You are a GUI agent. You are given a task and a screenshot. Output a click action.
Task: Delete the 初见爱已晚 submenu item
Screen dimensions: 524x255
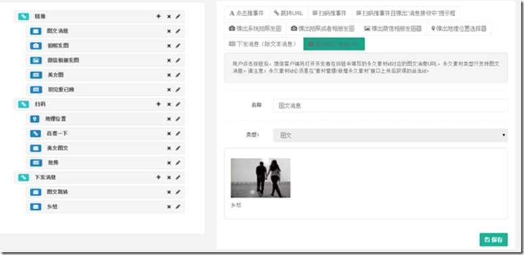tap(169, 90)
